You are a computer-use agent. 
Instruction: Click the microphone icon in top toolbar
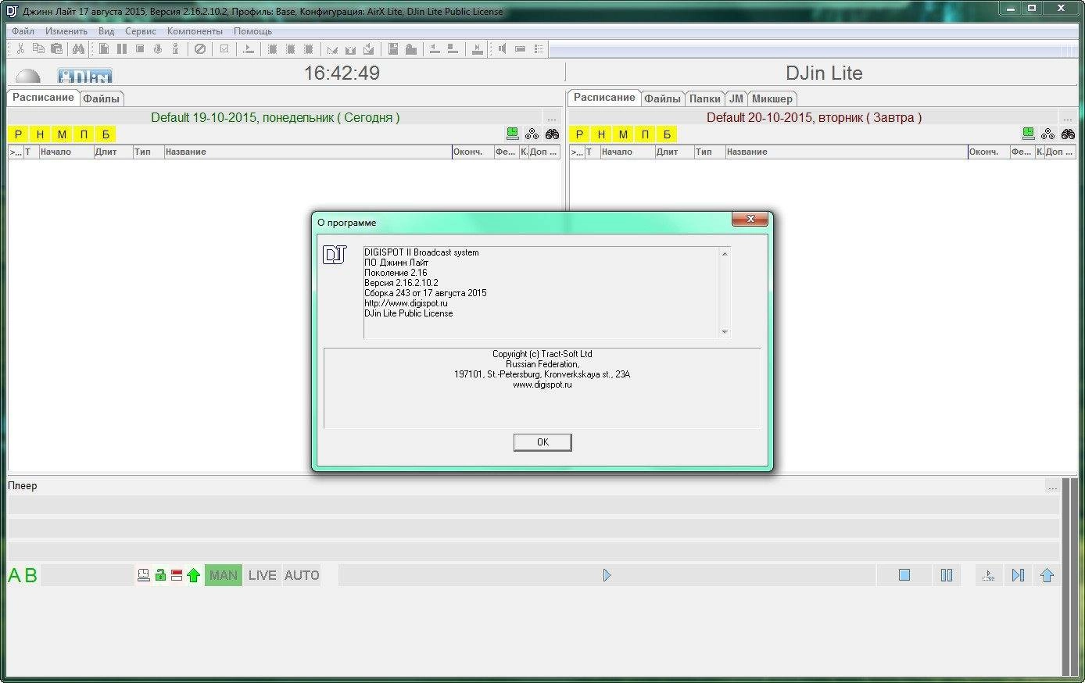(x=157, y=48)
